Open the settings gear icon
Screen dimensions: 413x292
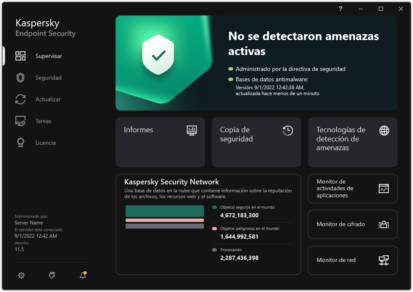pos(21,275)
